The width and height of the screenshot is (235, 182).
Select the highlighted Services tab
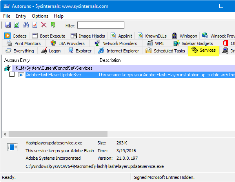204,50
